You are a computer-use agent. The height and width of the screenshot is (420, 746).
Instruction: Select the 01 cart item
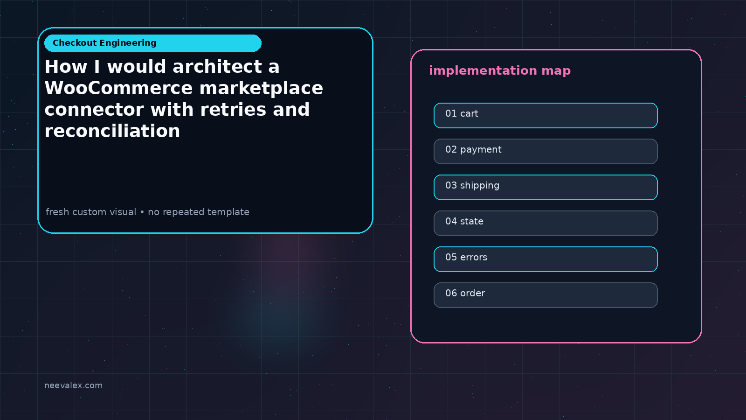pyautogui.click(x=546, y=115)
